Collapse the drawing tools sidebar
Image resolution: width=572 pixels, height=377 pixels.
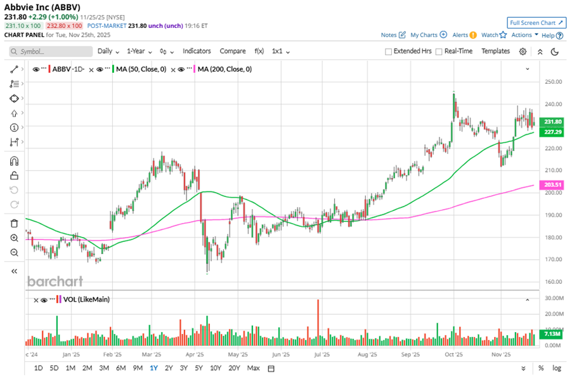[14, 271]
